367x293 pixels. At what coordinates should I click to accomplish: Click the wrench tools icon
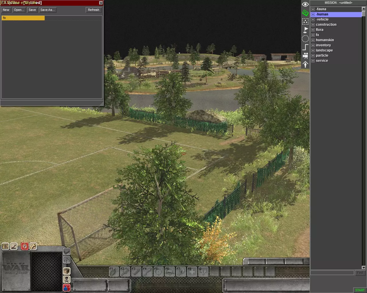[33, 246]
